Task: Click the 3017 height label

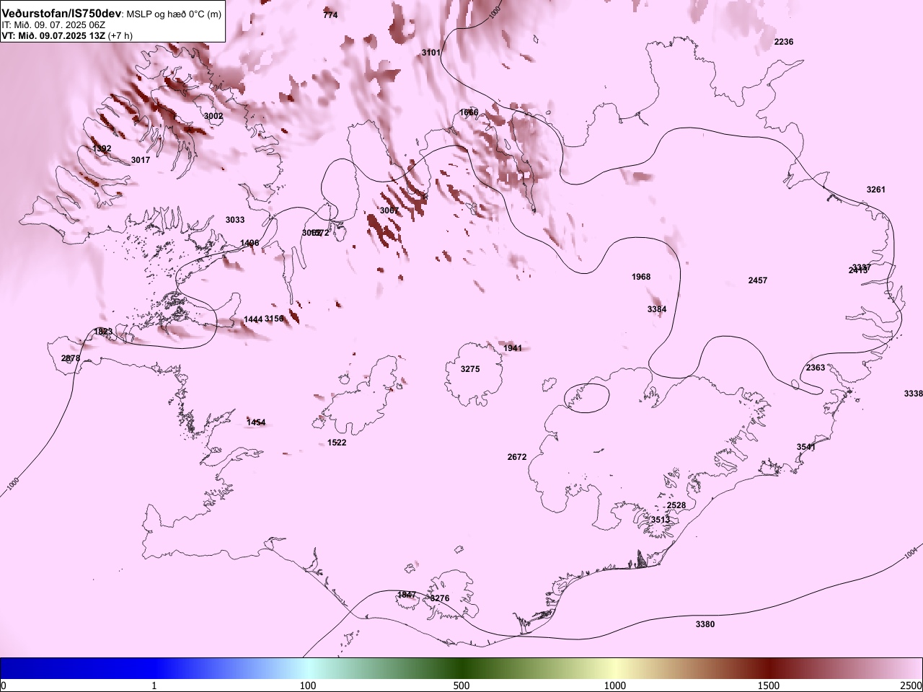Action: tap(141, 160)
